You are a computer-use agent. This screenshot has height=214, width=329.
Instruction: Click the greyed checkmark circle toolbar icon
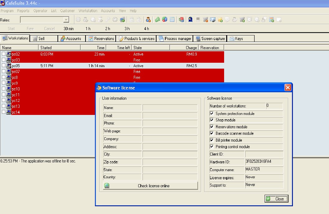click(x=115, y=20)
